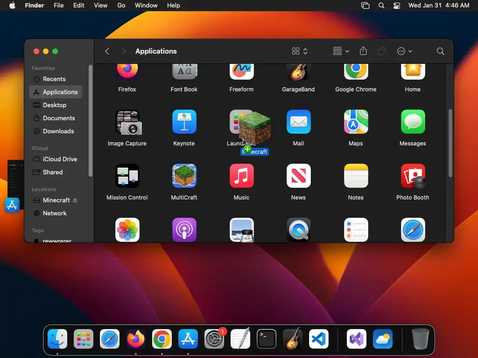Select Applications in sidebar Favorites
Viewport: 478px width, 358px height.
click(56, 92)
